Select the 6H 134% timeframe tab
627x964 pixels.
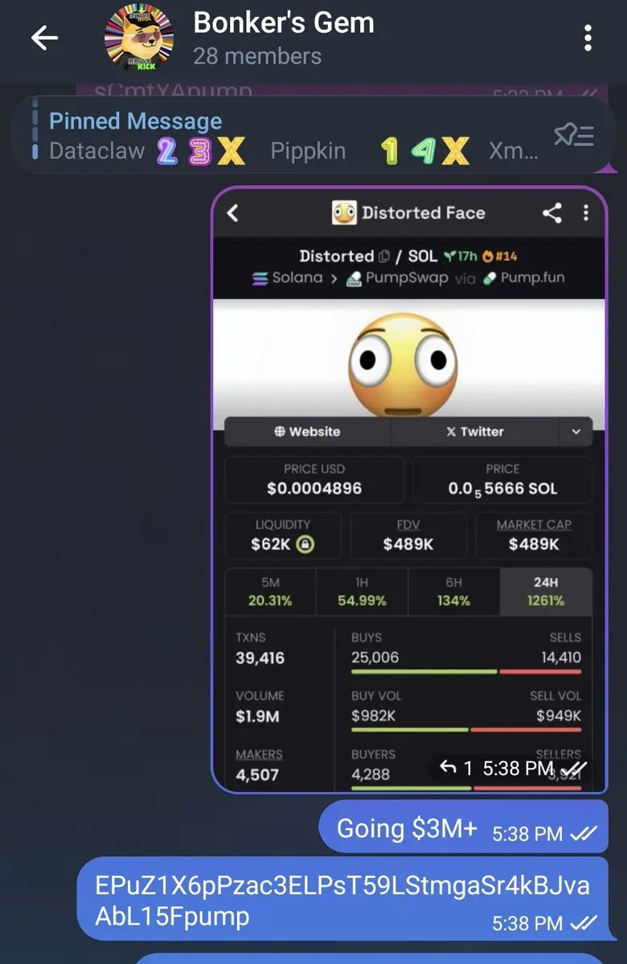(x=453, y=592)
